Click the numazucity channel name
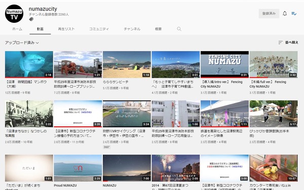This screenshot has width=304, height=190. 43,9
